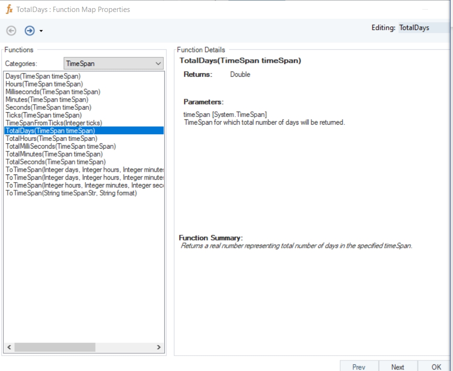
Task: Select TotalHours(TimeSpan timeSpan) entry
Action: pos(51,139)
